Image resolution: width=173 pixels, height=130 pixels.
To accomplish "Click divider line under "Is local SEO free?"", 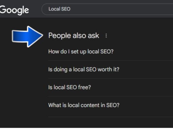I will pos(111,96).
